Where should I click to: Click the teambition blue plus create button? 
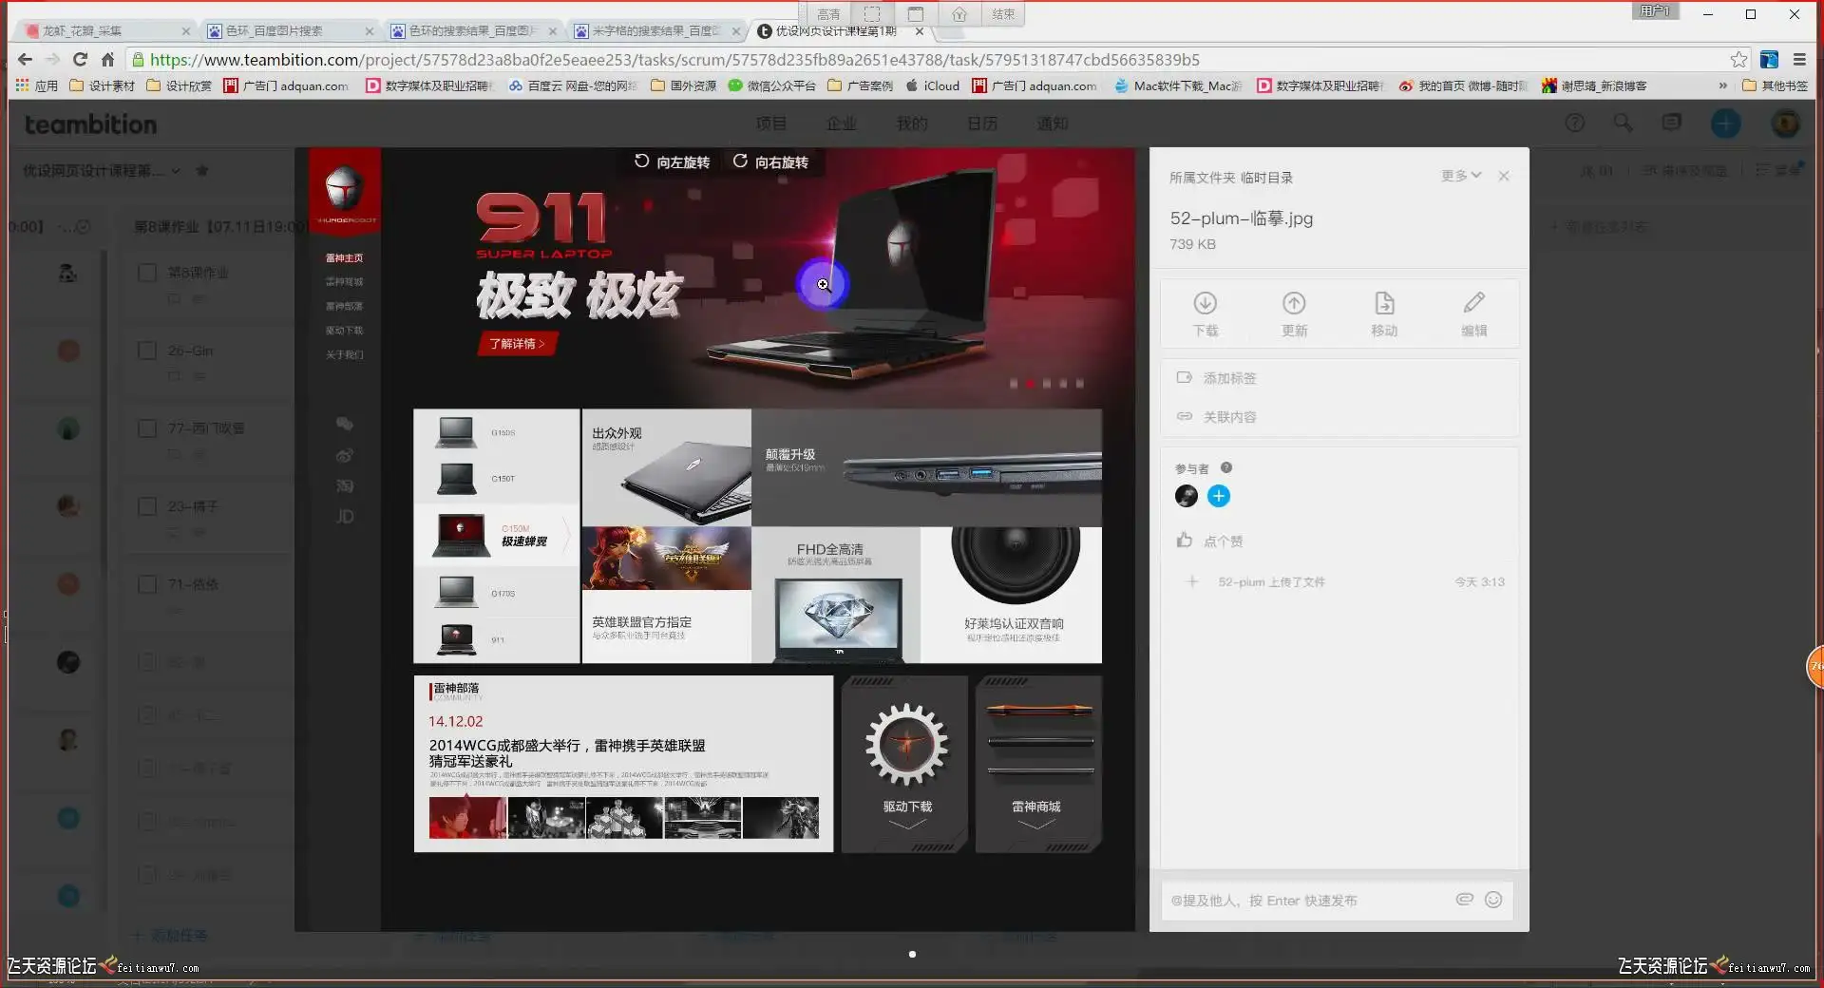1726,123
